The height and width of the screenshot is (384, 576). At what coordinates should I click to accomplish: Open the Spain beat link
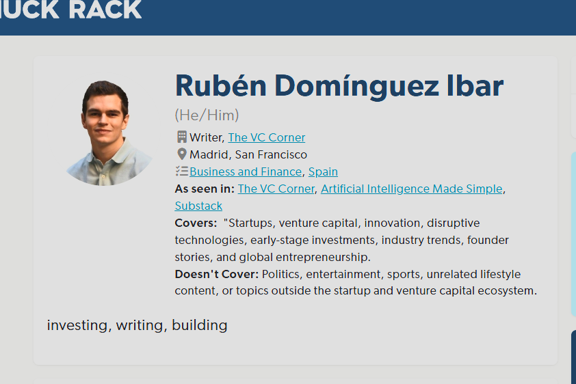(x=323, y=172)
